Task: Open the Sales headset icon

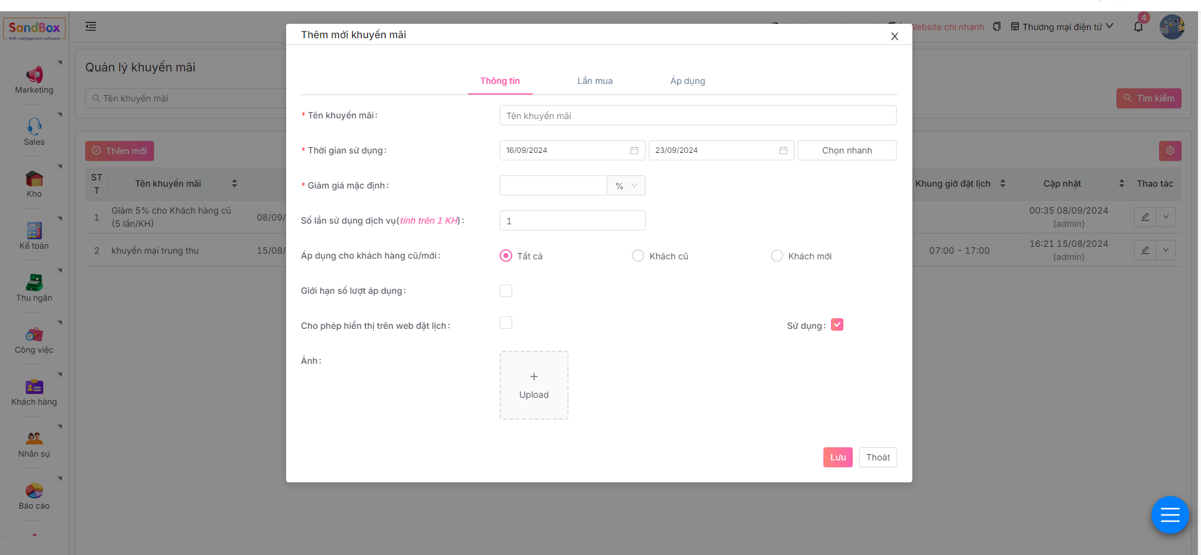Action: (x=34, y=127)
